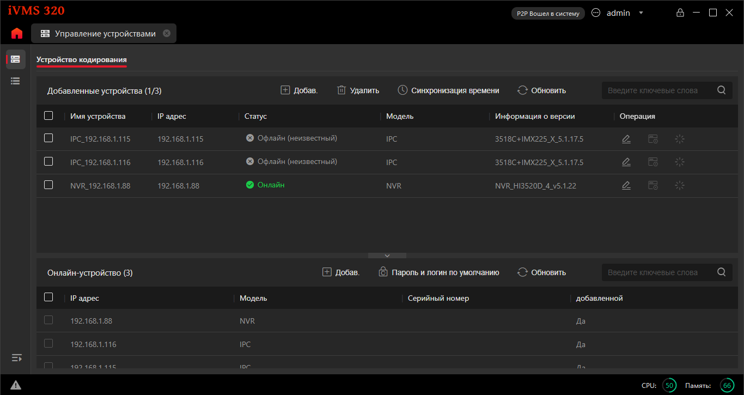Image resolution: width=744 pixels, height=395 pixels.
Task: Click the alarm warning triangle icon
Action: [x=16, y=385]
